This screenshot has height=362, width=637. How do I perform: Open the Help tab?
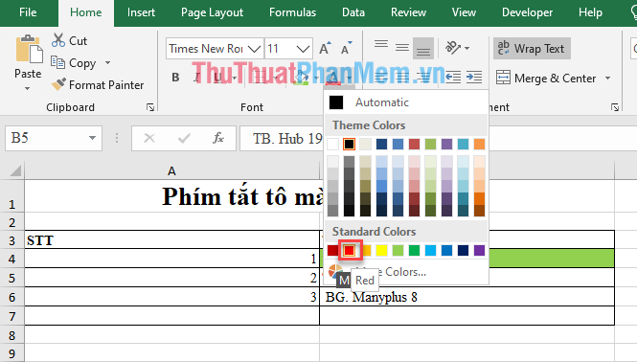590,12
